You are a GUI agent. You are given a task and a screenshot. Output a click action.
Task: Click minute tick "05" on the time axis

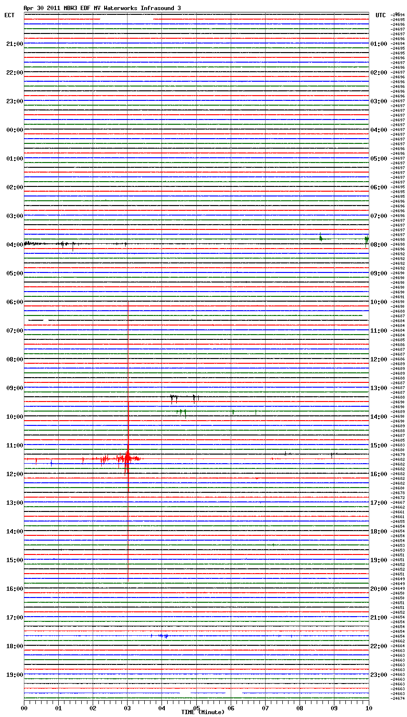(196, 707)
